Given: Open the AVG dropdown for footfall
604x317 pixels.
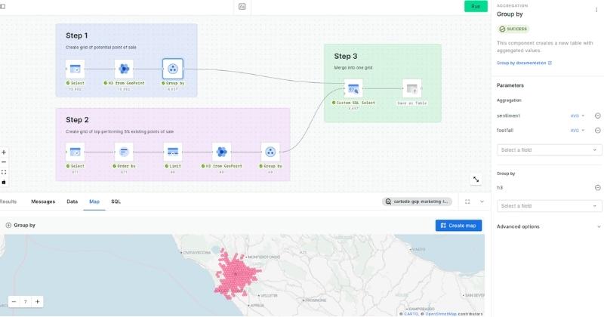Looking at the screenshot, I should (x=578, y=131).
